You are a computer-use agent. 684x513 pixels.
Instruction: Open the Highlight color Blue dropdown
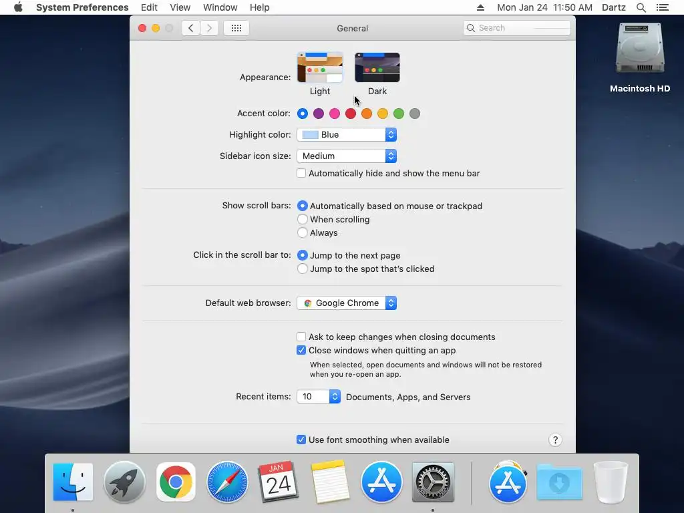(x=347, y=135)
